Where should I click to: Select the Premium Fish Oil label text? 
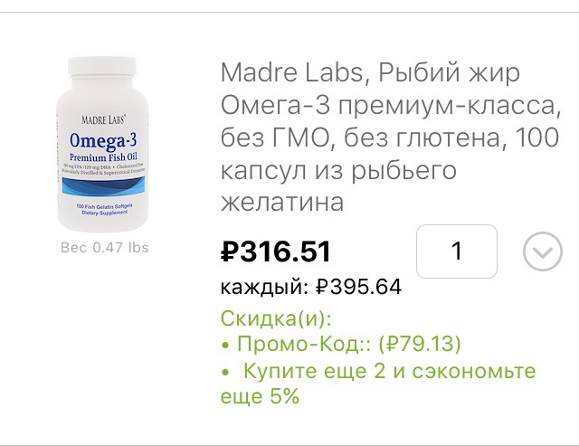[x=105, y=157]
